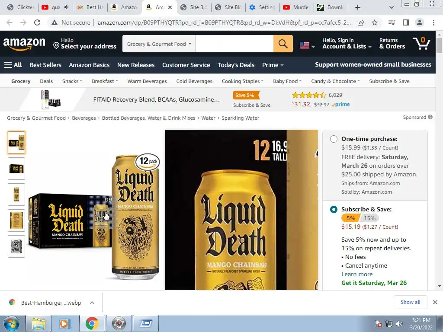Click the browser address bar URL
The width and height of the screenshot is (443, 332).
point(224,22)
